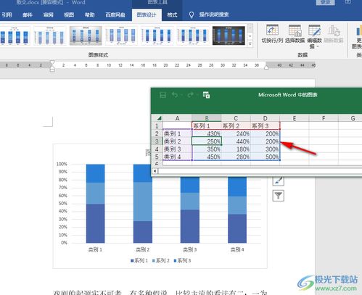Screen dimensions: 362x295
Task: Select the dark background chart style thumbnail
Action: (x=229, y=36)
